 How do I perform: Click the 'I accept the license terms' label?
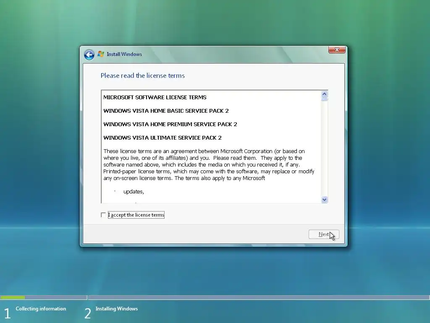(x=136, y=215)
